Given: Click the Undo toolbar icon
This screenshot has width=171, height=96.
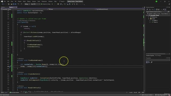Looking at the screenshot, I should [x=18, y=4].
